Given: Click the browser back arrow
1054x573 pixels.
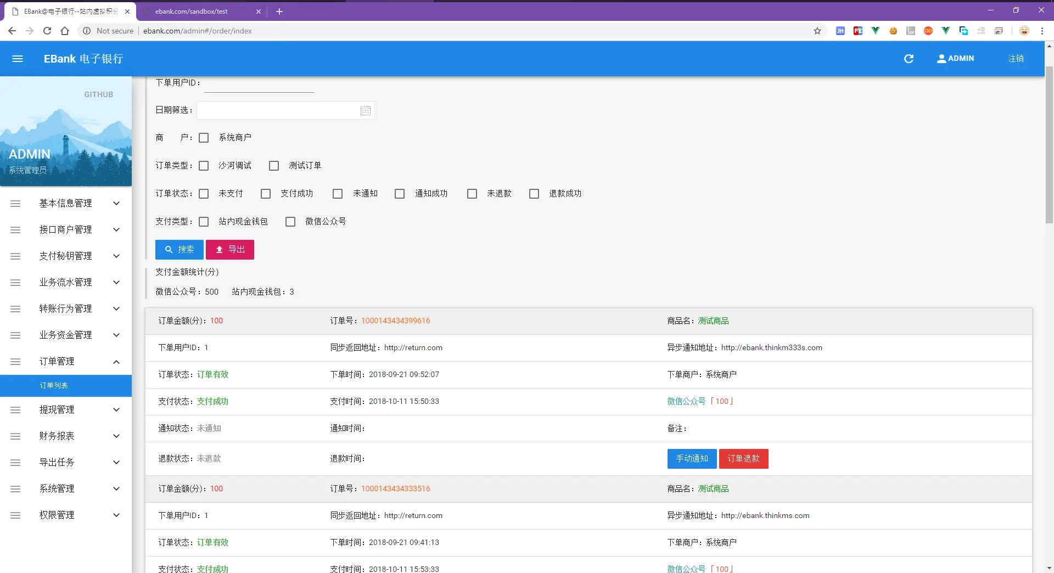Looking at the screenshot, I should 12,31.
